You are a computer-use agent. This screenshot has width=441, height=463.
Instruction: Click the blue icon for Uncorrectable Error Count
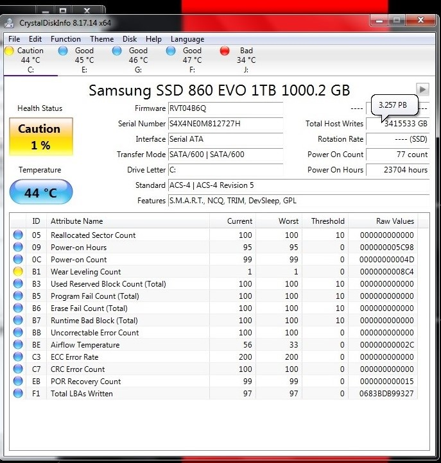(x=18, y=332)
